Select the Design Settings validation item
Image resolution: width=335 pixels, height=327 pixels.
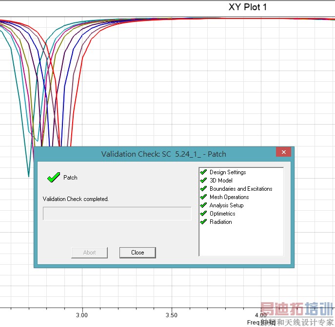click(228, 172)
